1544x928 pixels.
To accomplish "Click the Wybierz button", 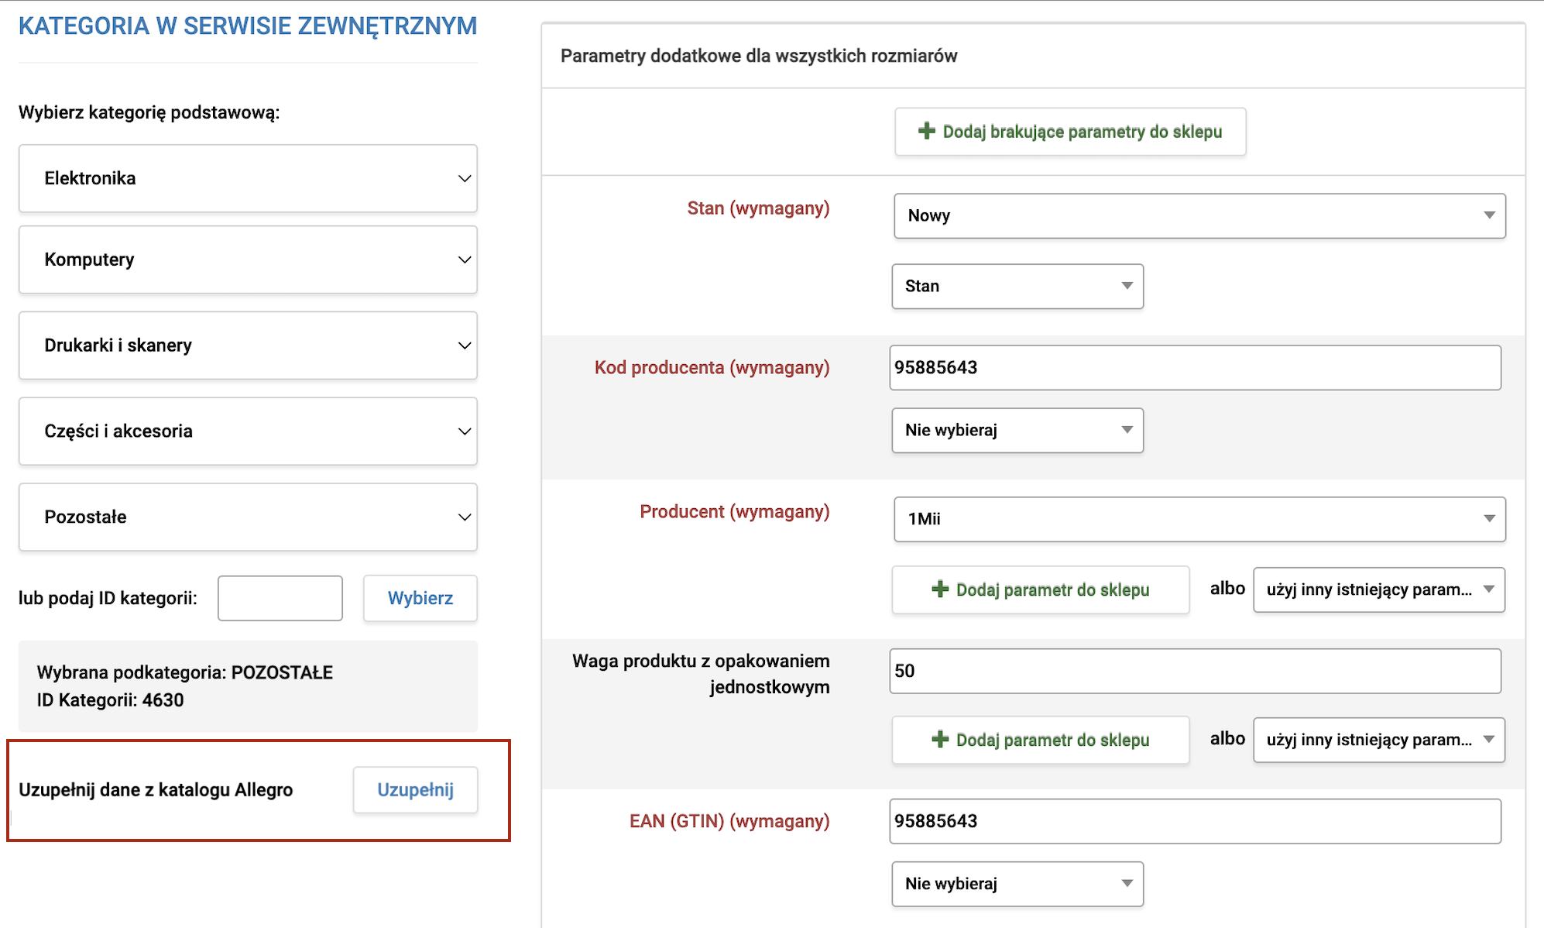I will [420, 598].
